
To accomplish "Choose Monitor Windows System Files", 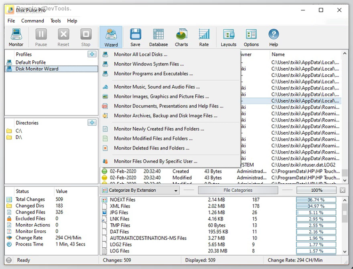I will tap(170, 64).
